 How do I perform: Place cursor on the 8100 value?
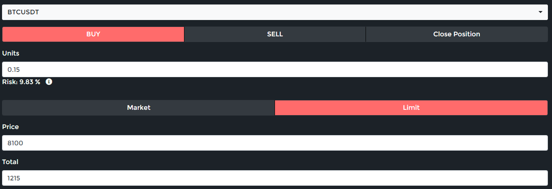pyautogui.click(x=15, y=143)
